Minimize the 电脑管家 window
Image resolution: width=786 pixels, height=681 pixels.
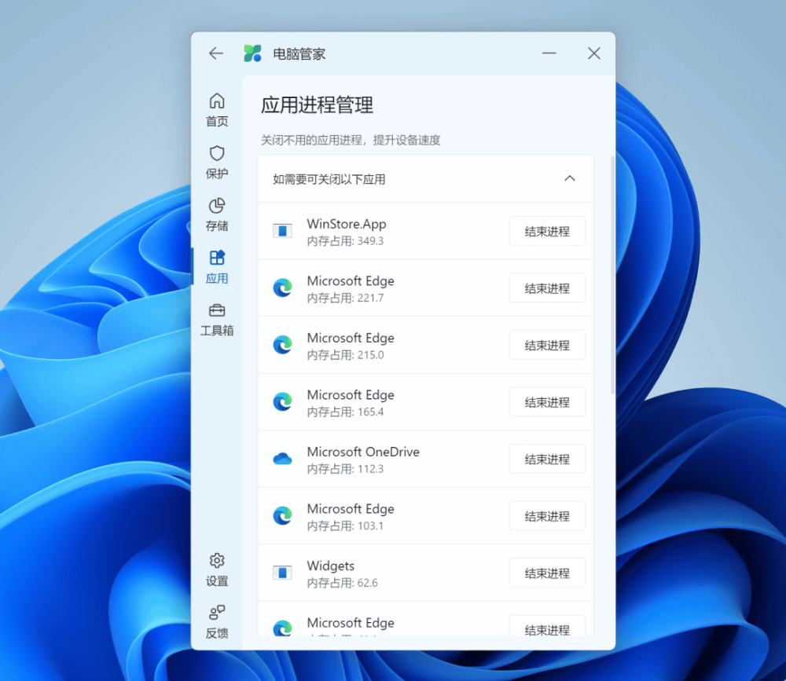point(549,53)
